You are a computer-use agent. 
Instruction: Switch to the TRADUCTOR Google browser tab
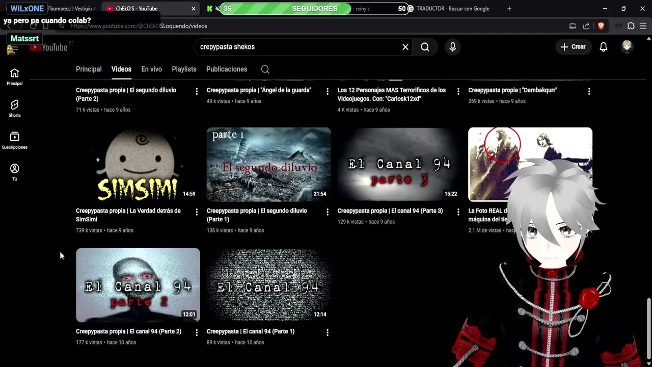point(448,9)
